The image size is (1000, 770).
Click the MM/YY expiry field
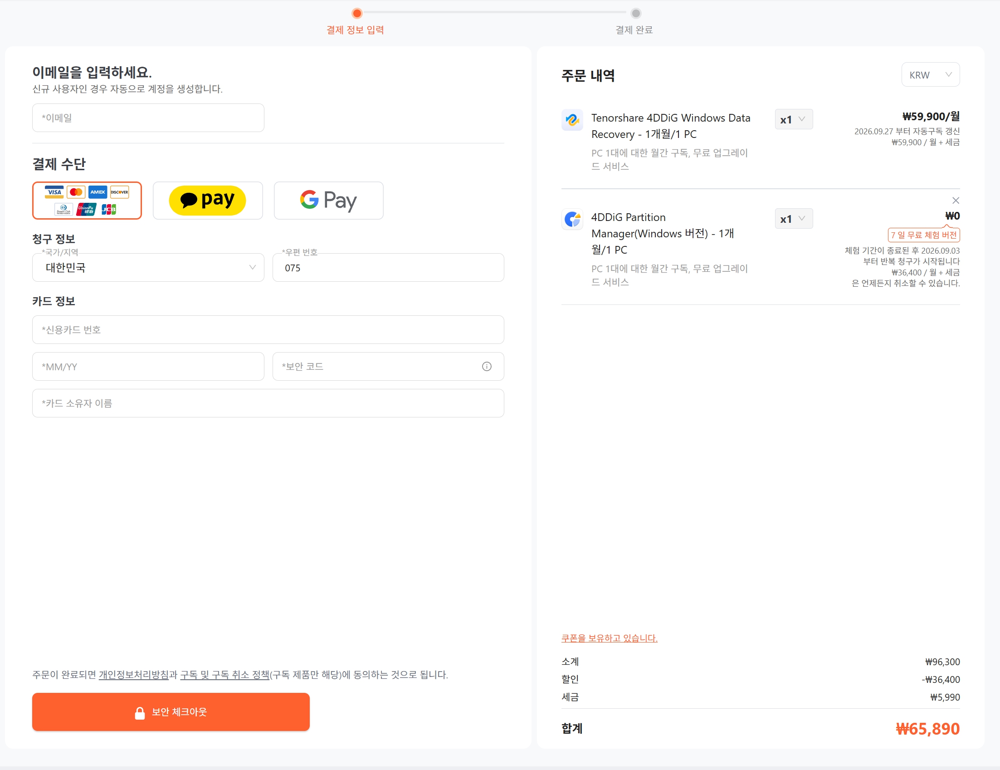[148, 367]
